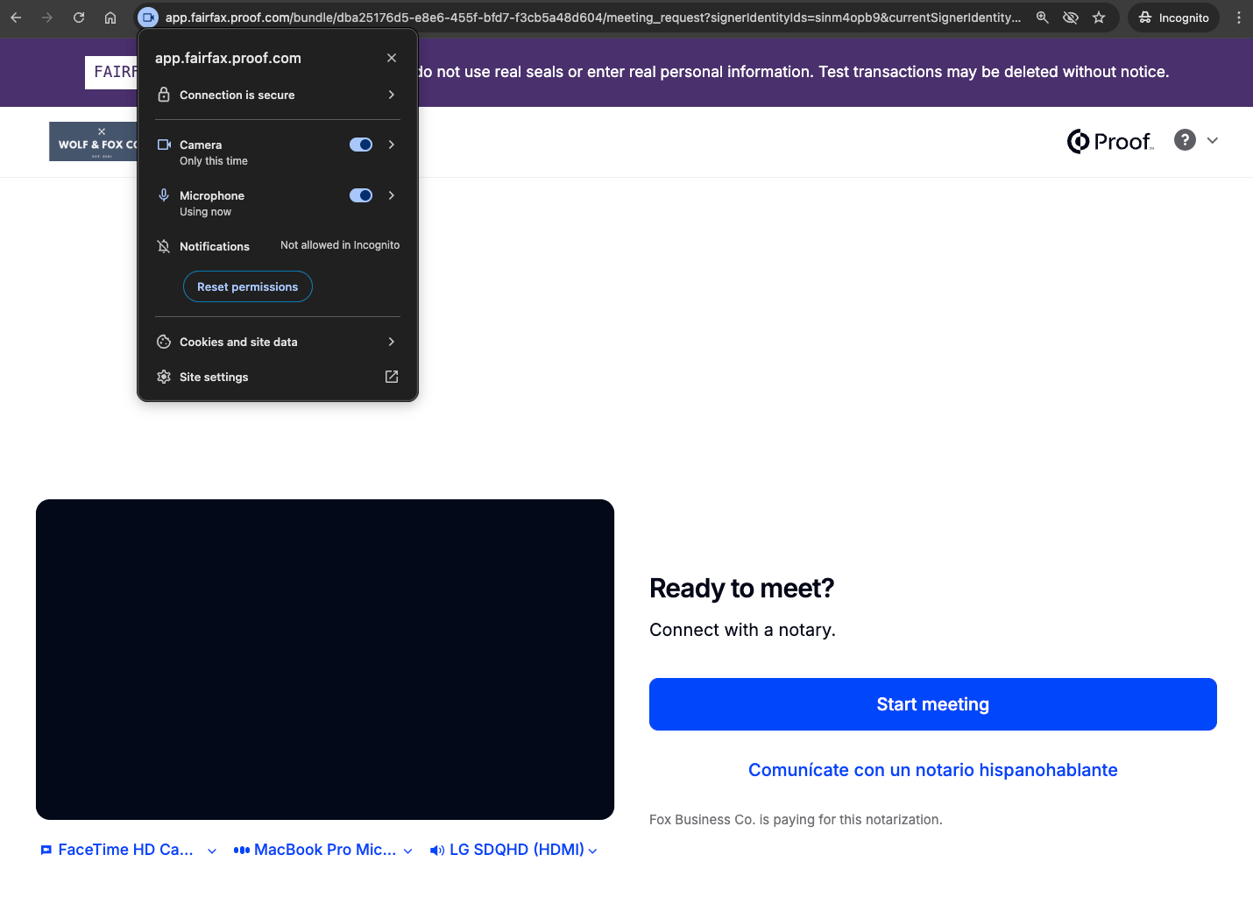Image resolution: width=1253 pixels, height=911 pixels.
Task: Click the browser forward arrow
Action: pyautogui.click(x=47, y=18)
